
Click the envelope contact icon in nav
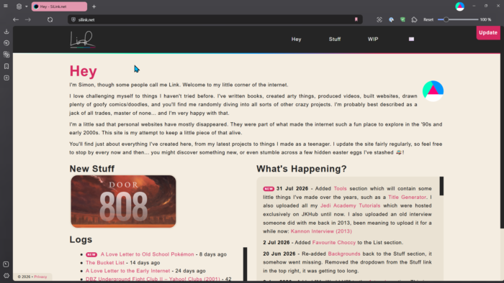pos(411,39)
